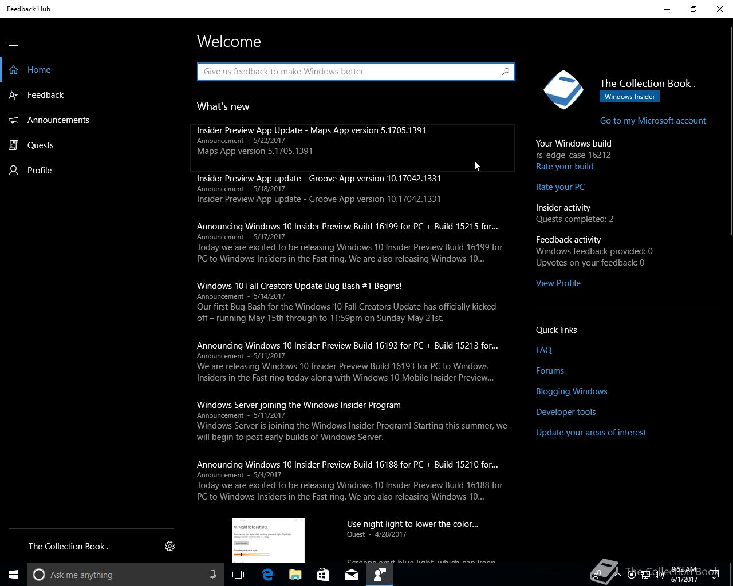Click the Announcements megaphone icon
Viewport: 733px width, 586px height.
14,120
